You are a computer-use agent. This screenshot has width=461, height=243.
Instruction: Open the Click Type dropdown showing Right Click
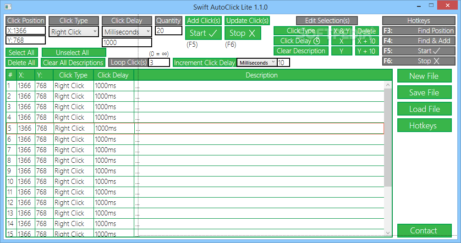[x=73, y=32]
